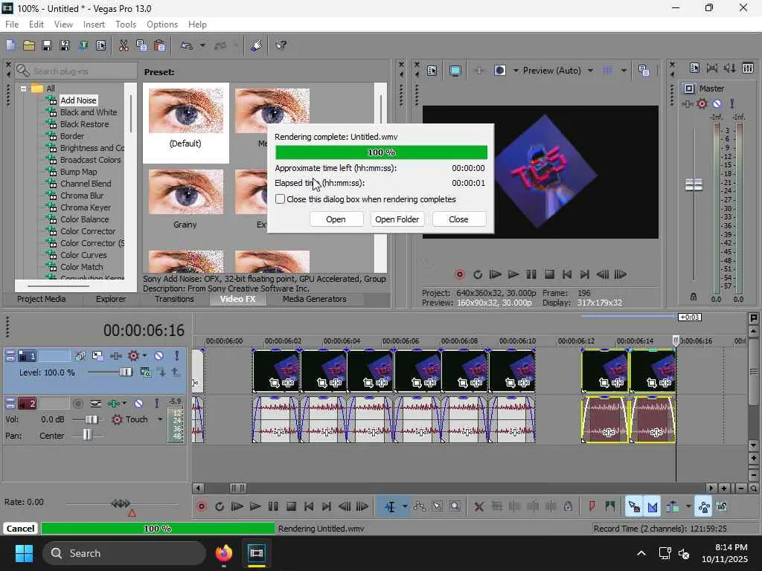Open a project with the folder icon
Image resolution: width=762 pixels, height=571 pixels.
pyautogui.click(x=29, y=45)
